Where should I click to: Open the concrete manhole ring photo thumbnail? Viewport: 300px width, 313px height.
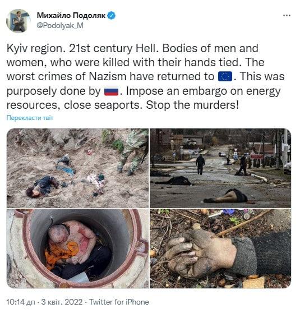tap(77, 248)
